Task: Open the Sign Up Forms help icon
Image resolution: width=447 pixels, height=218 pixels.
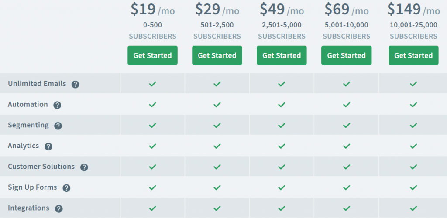Action: tap(66, 188)
